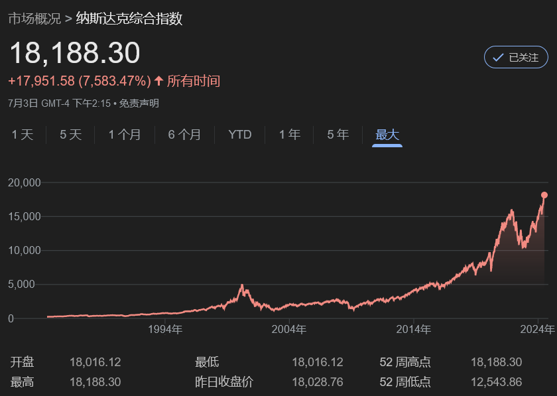Click the 20,000 y-axis label
The image size is (557, 396).
(25, 182)
